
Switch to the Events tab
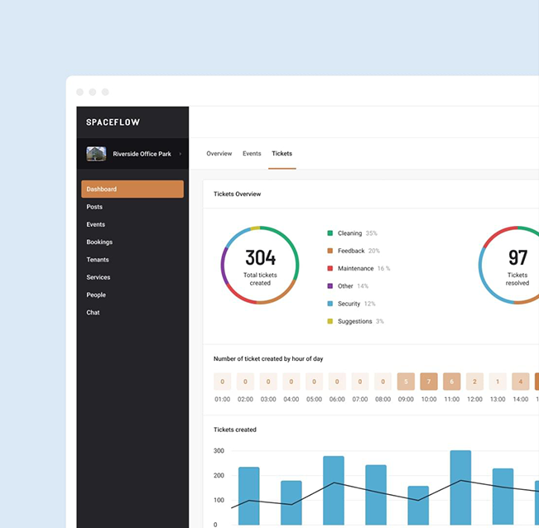coord(252,154)
